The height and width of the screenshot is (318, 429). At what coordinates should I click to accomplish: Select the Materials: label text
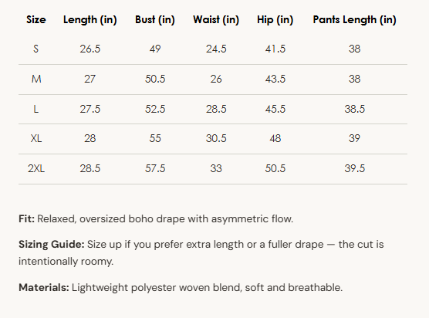click(44, 288)
